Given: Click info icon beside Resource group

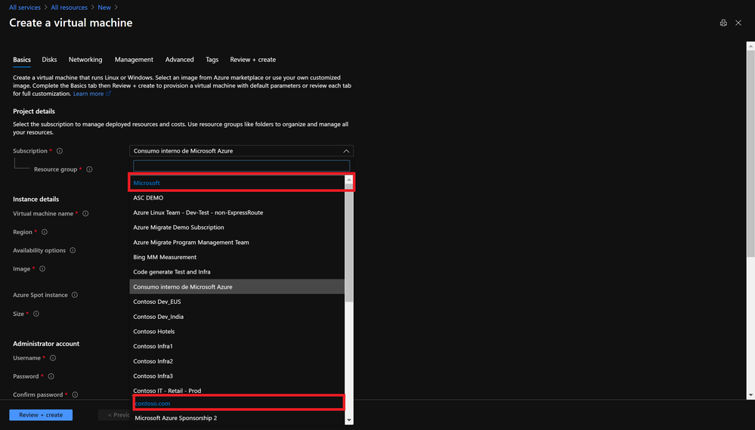Looking at the screenshot, I should coord(90,169).
